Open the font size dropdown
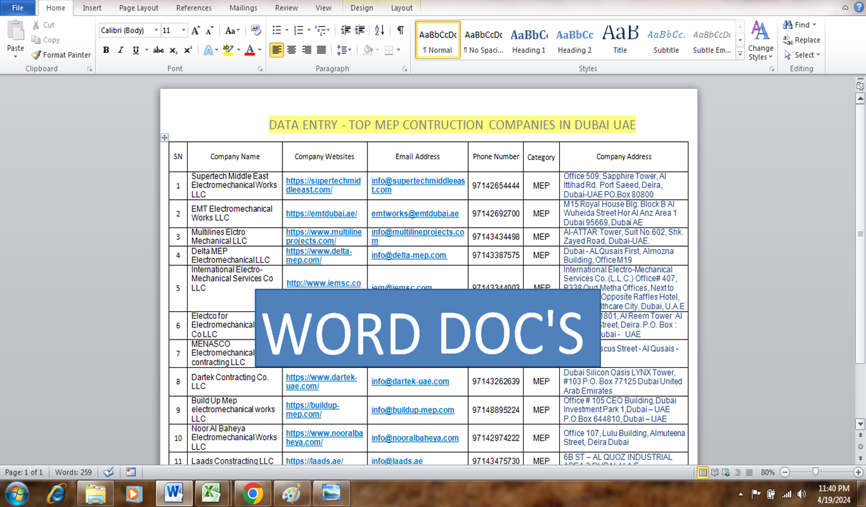The width and height of the screenshot is (866, 507). (x=183, y=30)
